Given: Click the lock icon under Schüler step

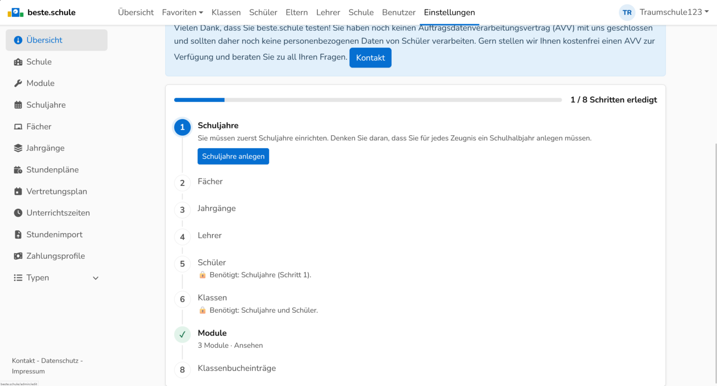Looking at the screenshot, I should 203,275.
